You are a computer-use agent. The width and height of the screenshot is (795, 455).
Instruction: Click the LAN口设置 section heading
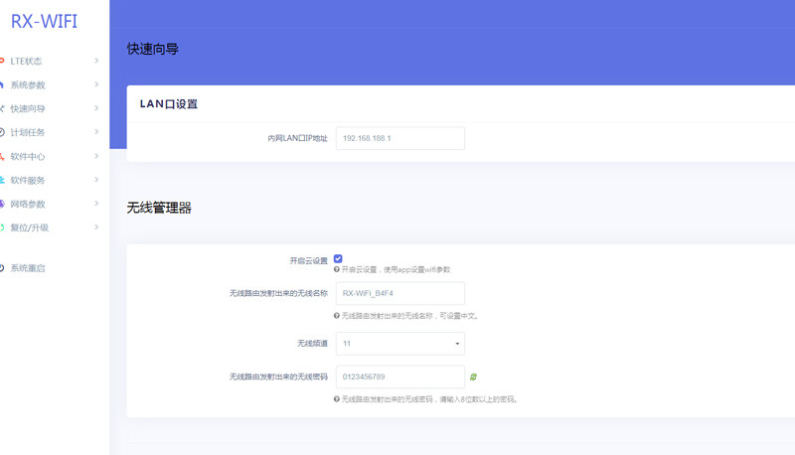coord(169,104)
